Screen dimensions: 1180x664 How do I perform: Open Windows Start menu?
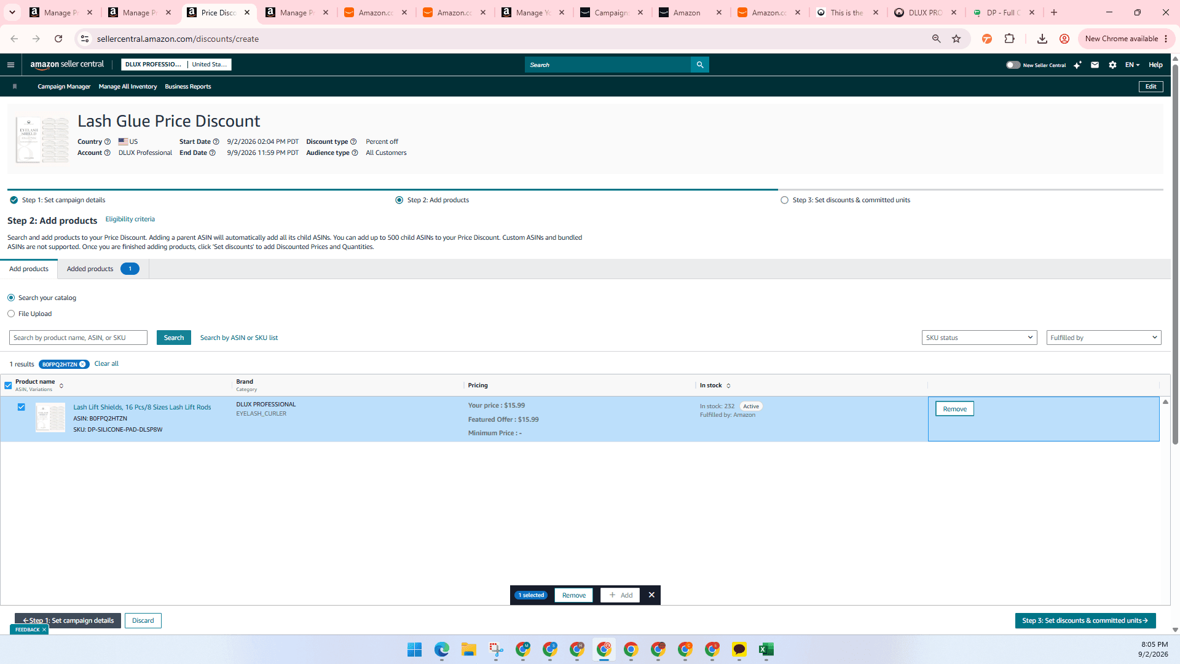[415, 650]
